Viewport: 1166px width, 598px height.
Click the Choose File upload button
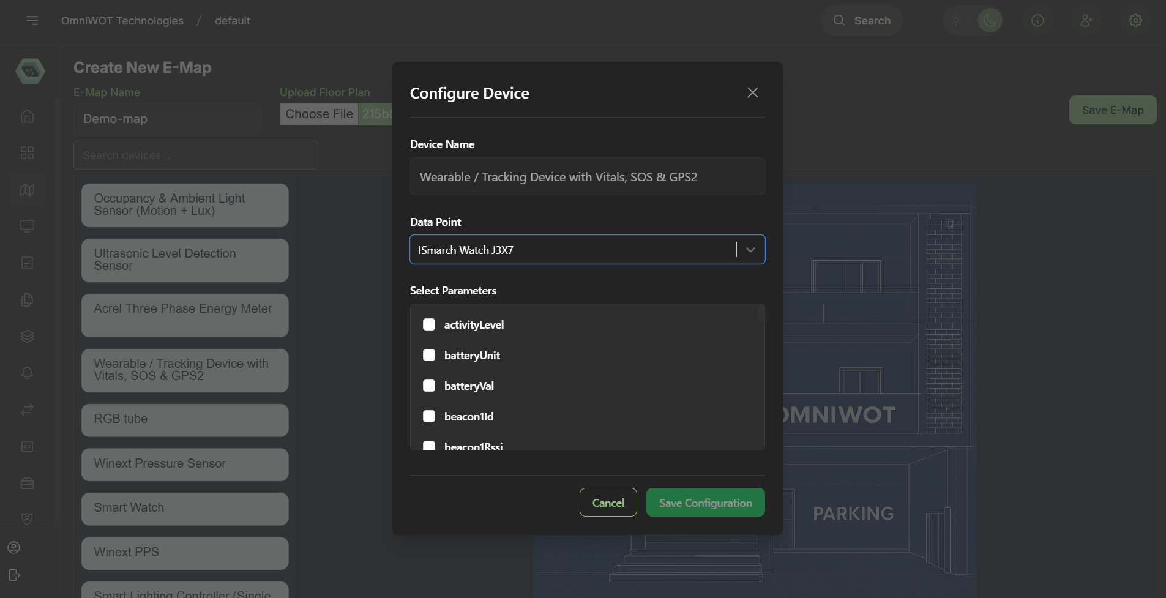[319, 114]
